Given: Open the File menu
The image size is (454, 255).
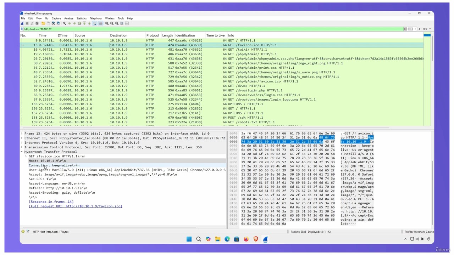Looking at the screenshot, I should (23, 18).
